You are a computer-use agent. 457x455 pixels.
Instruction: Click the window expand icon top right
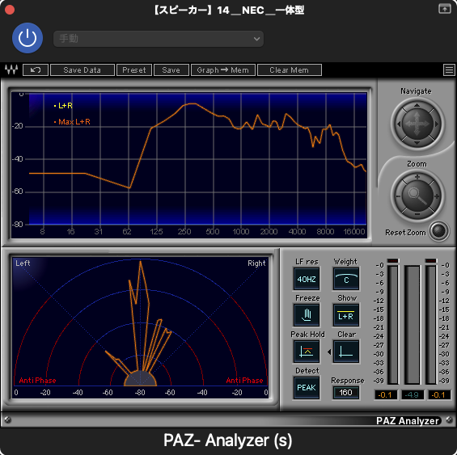tap(445, 9)
